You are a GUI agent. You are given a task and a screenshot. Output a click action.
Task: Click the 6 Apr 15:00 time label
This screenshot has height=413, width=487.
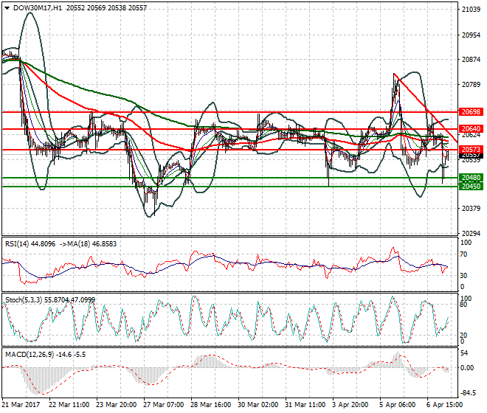[443, 405]
